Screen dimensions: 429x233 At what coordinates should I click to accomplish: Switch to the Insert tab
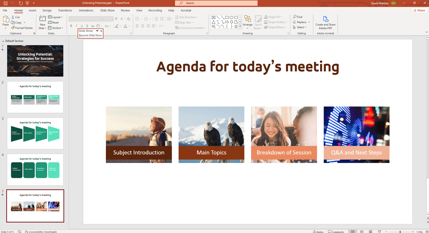[x=32, y=10]
